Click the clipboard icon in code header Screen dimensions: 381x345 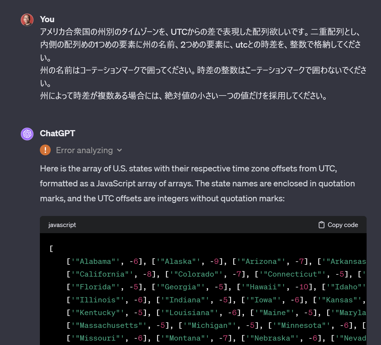(321, 225)
